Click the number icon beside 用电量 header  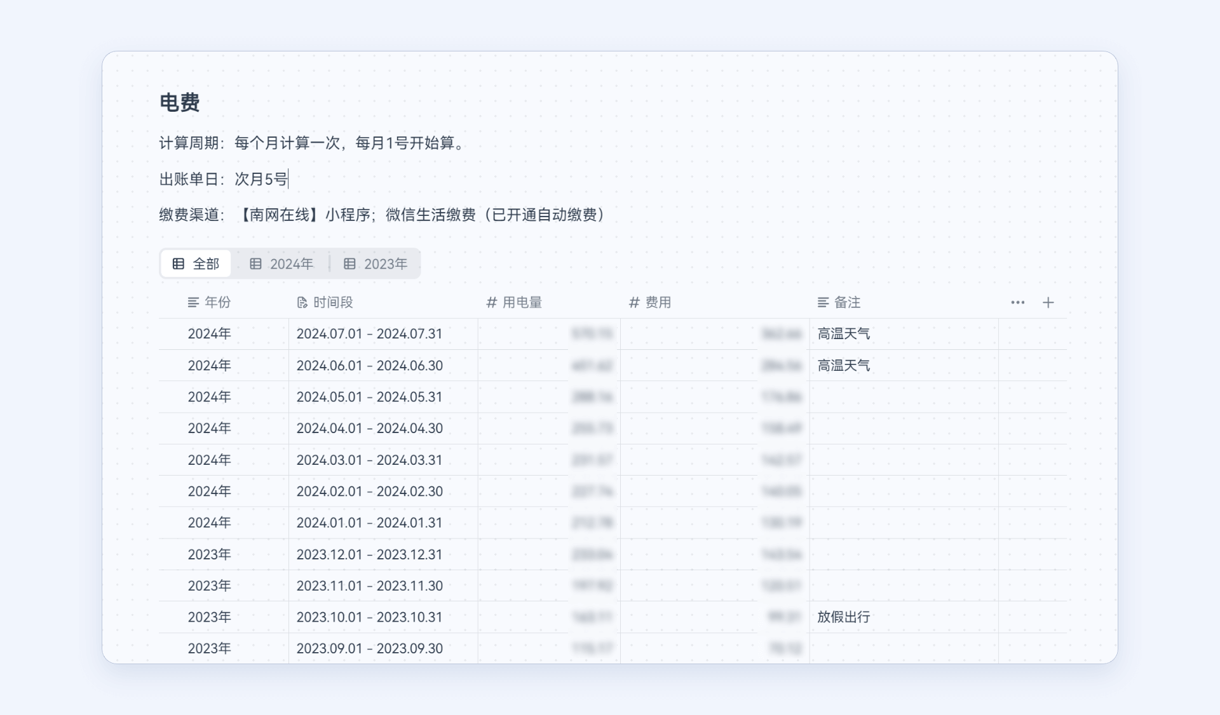coord(491,302)
